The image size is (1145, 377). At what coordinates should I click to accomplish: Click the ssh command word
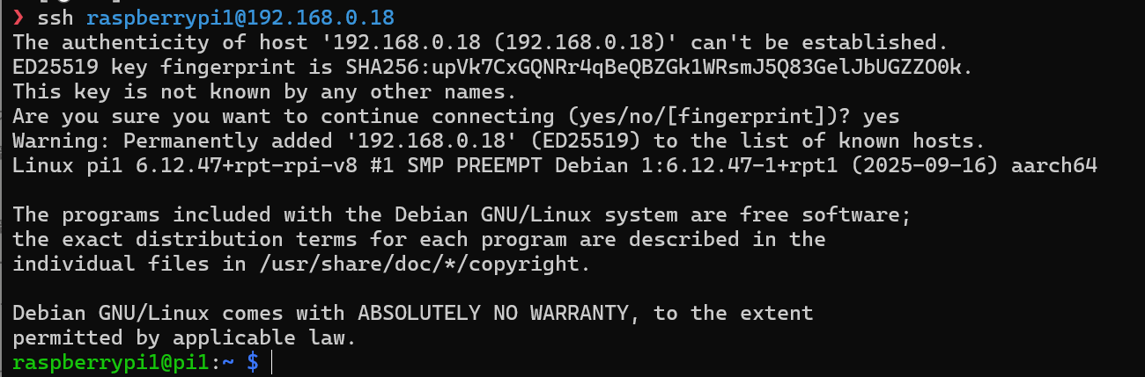(x=57, y=18)
